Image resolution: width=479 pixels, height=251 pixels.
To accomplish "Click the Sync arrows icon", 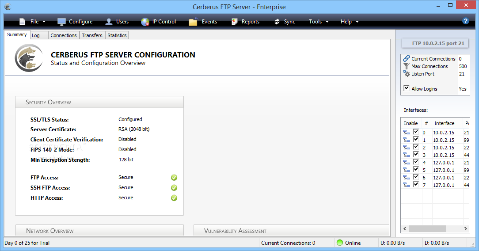I will (277, 22).
